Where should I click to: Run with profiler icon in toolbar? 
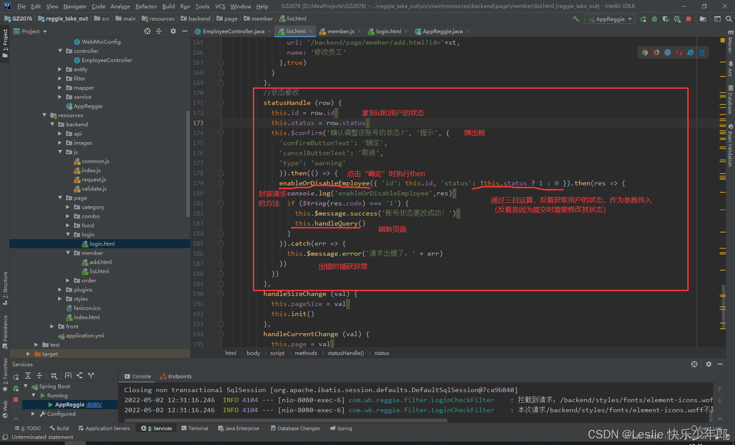(677, 19)
